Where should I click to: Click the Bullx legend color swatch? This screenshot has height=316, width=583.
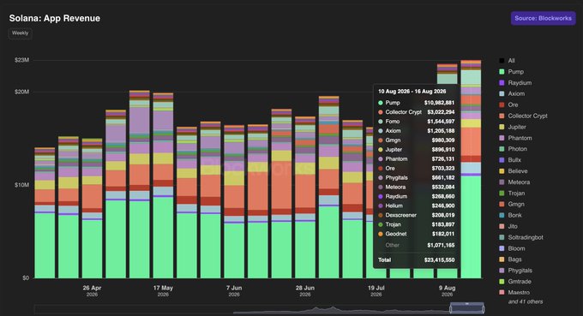502,160
